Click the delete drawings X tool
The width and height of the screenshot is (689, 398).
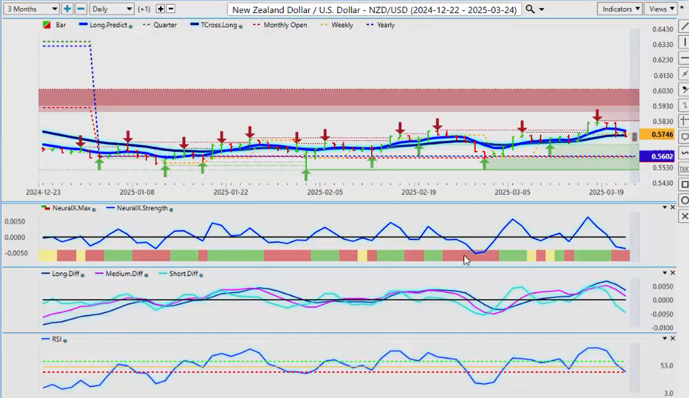coord(684,216)
